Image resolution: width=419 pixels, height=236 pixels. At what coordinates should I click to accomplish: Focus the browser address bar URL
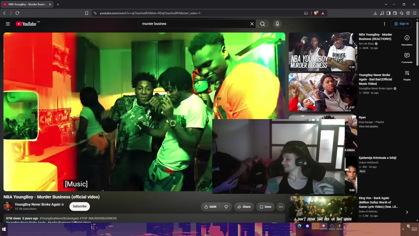pos(150,13)
